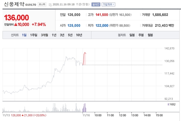Select the 1년 chart range
Image resolution: width=181 pixels, height=121 pixels.
tap(54, 35)
